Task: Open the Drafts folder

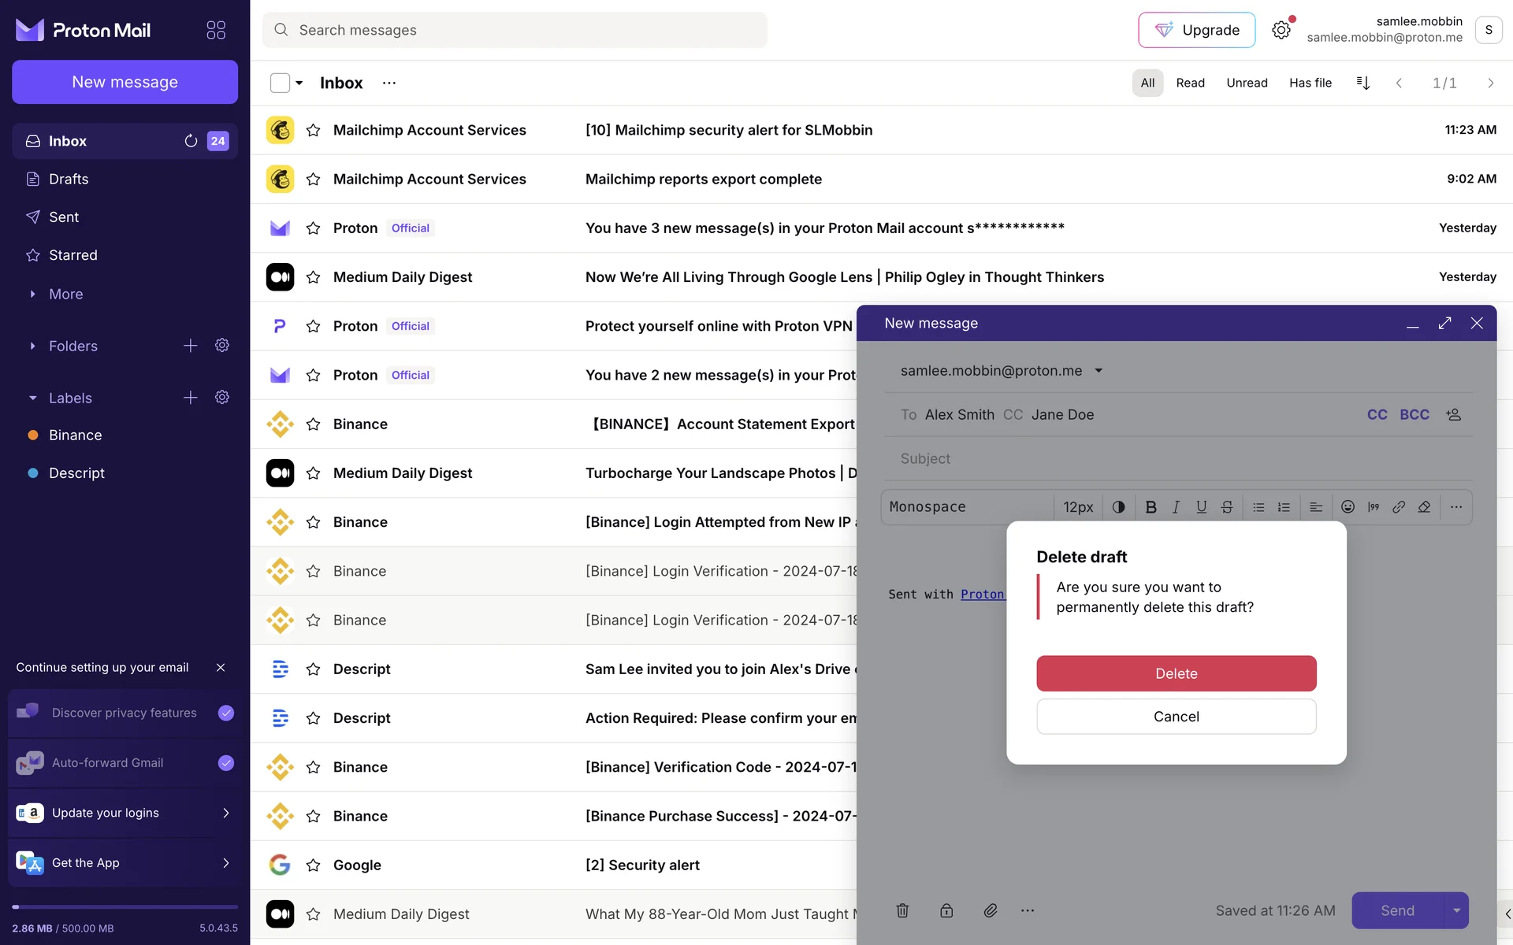Action: point(69,179)
